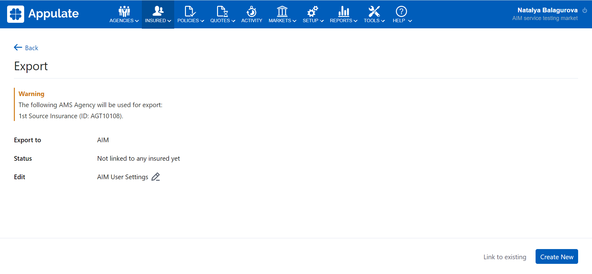Click Link to existing
The image size is (592, 274).
[505, 257]
